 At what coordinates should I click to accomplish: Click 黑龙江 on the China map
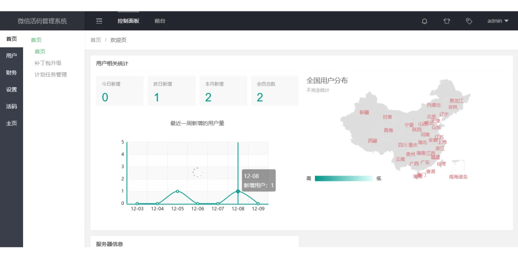(x=456, y=101)
